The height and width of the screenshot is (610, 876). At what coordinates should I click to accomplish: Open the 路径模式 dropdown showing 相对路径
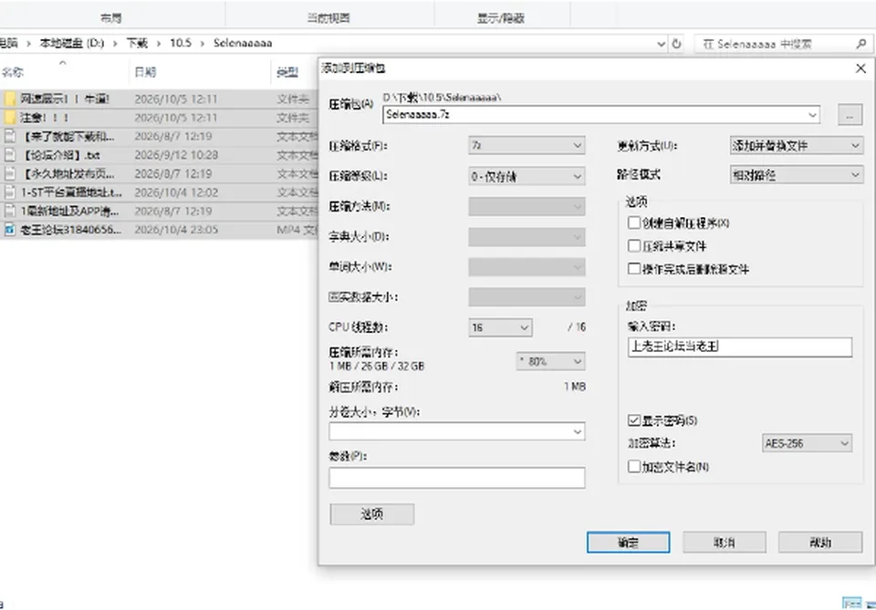796,175
